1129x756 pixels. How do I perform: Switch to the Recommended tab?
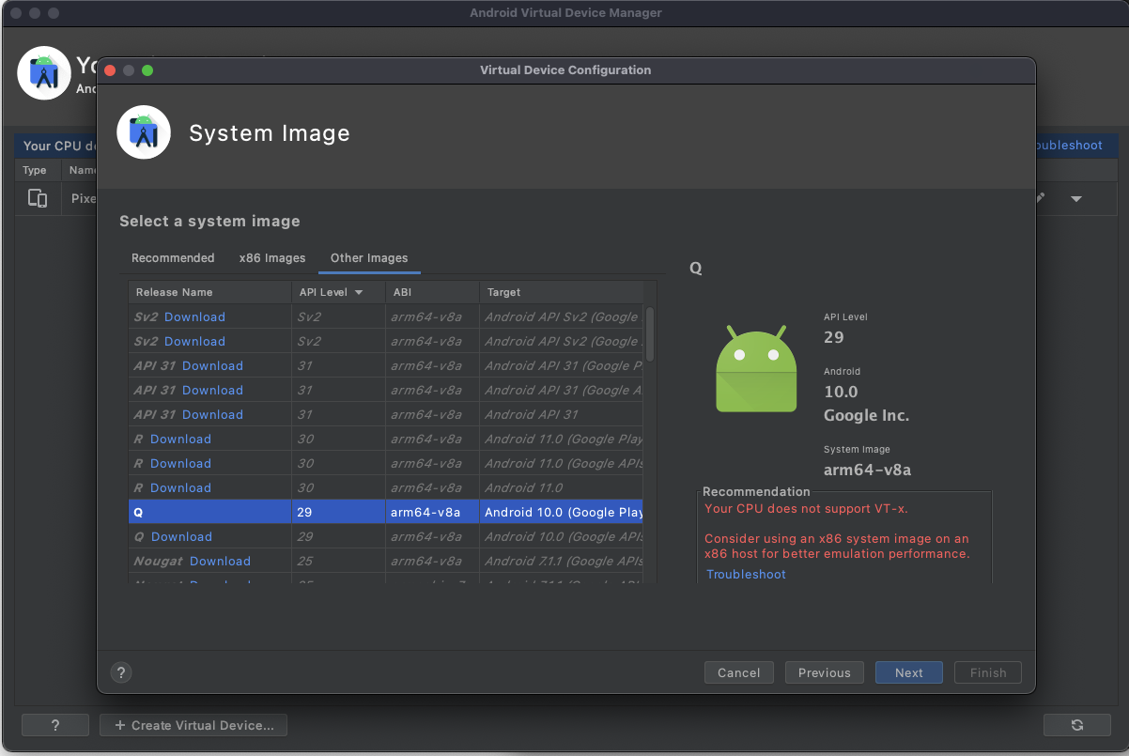pos(173,258)
